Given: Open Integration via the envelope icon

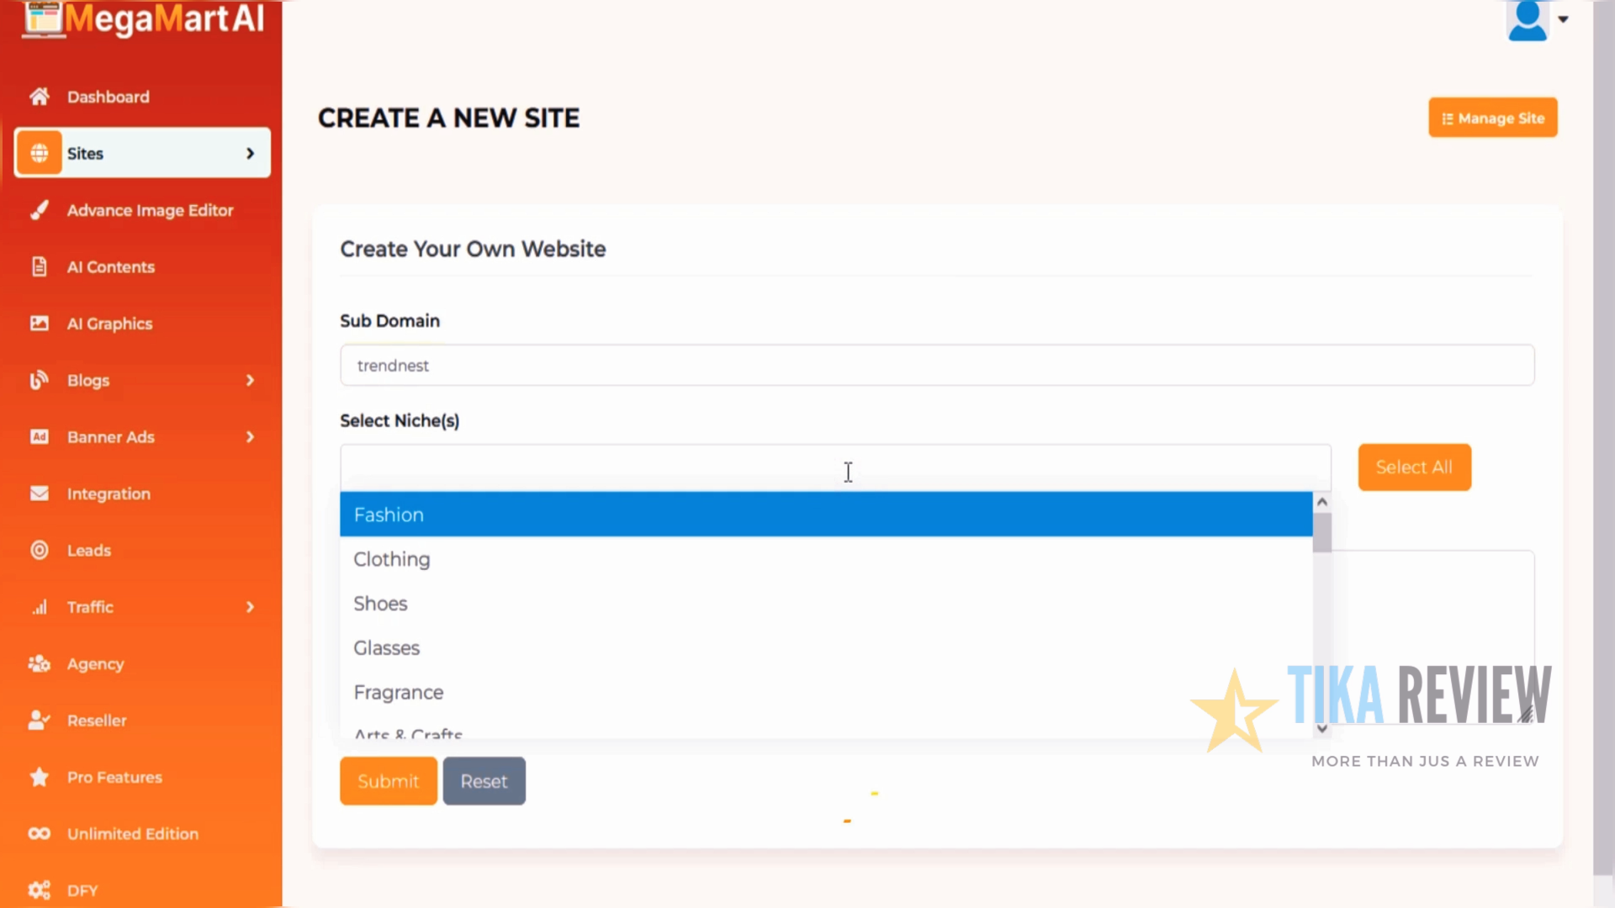Looking at the screenshot, I should [40, 494].
